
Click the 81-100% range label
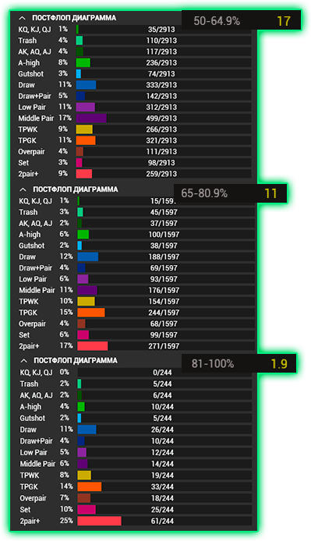click(213, 364)
